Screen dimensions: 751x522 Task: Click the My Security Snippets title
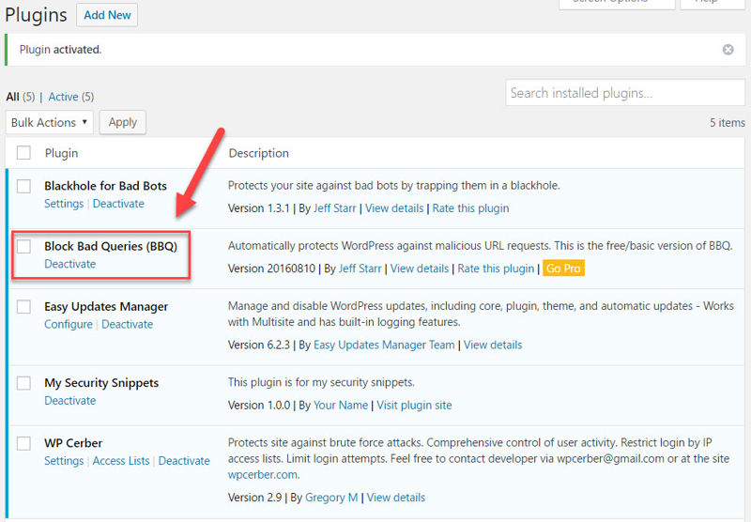point(101,383)
